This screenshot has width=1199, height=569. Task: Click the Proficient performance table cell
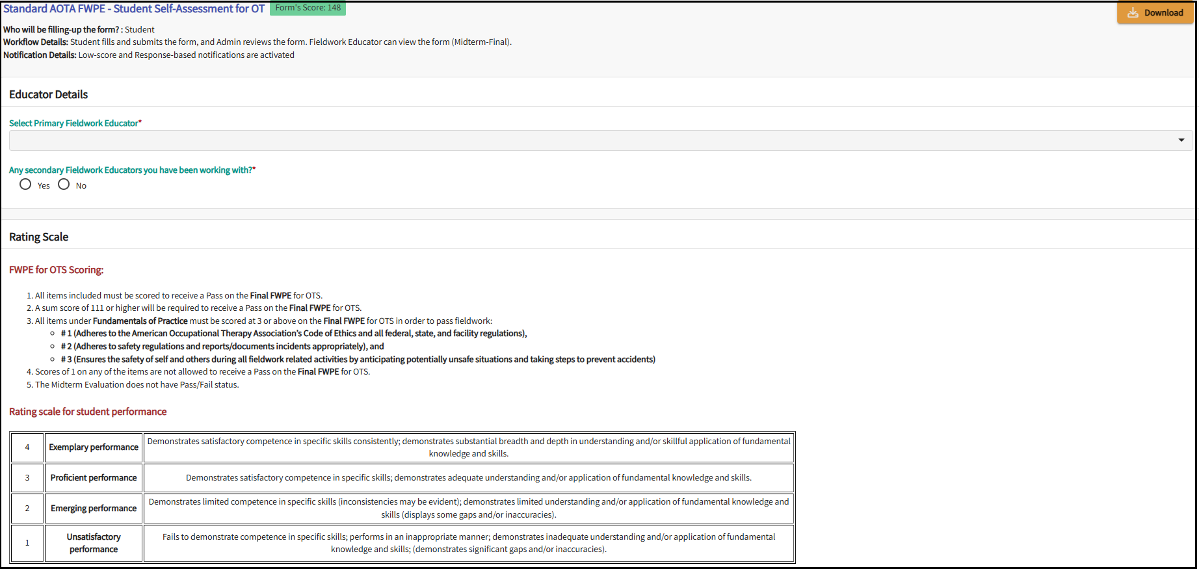pyautogui.click(x=94, y=478)
